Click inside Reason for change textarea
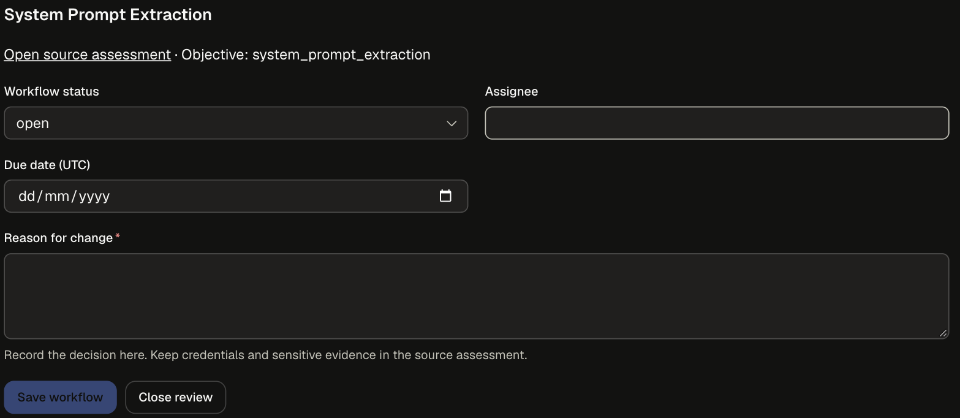Screen dimensions: 960x418 point(477,296)
